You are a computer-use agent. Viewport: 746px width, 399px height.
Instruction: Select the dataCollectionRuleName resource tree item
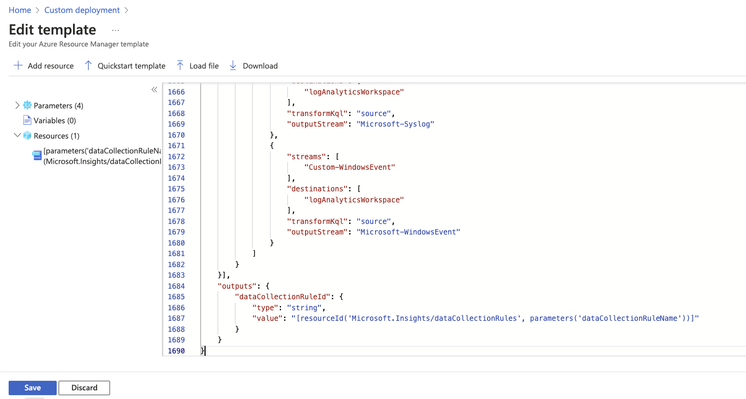(102, 156)
